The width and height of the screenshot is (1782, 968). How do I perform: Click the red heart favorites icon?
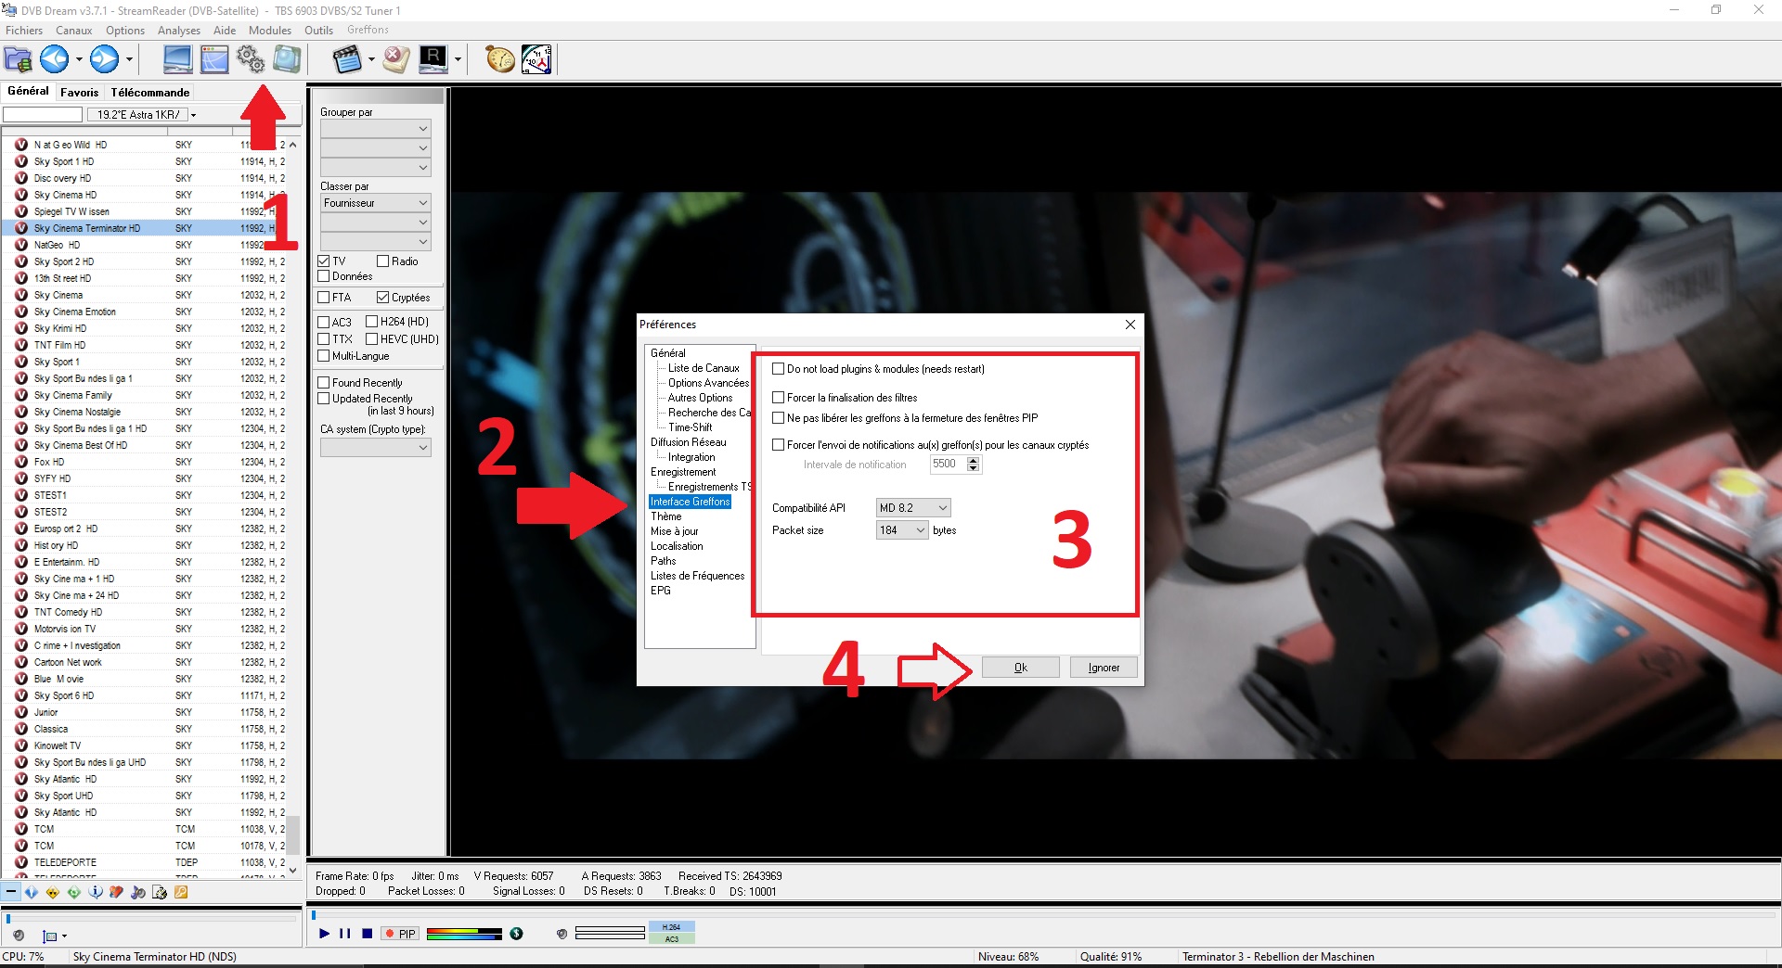tap(116, 892)
